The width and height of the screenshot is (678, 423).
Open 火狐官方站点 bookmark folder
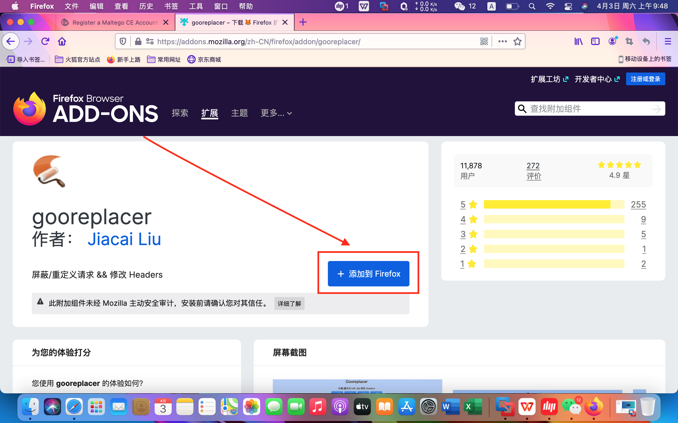pos(78,59)
